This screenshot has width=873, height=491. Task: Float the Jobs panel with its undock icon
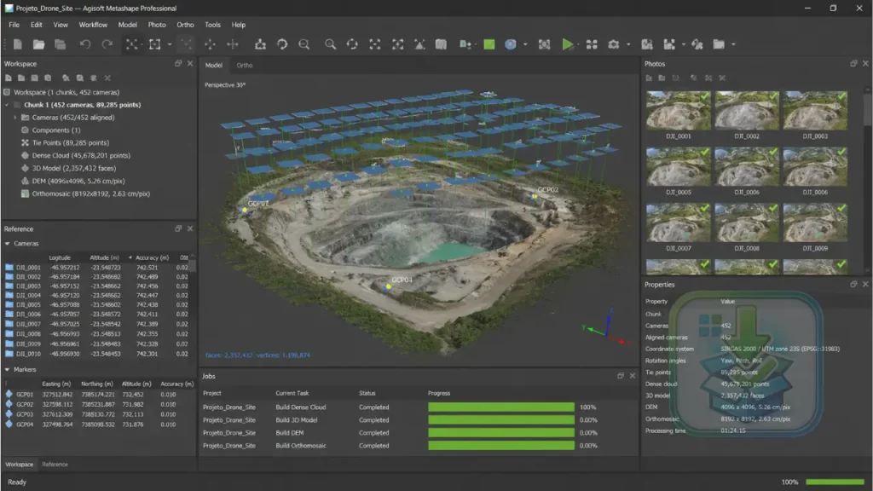click(621, 376)
